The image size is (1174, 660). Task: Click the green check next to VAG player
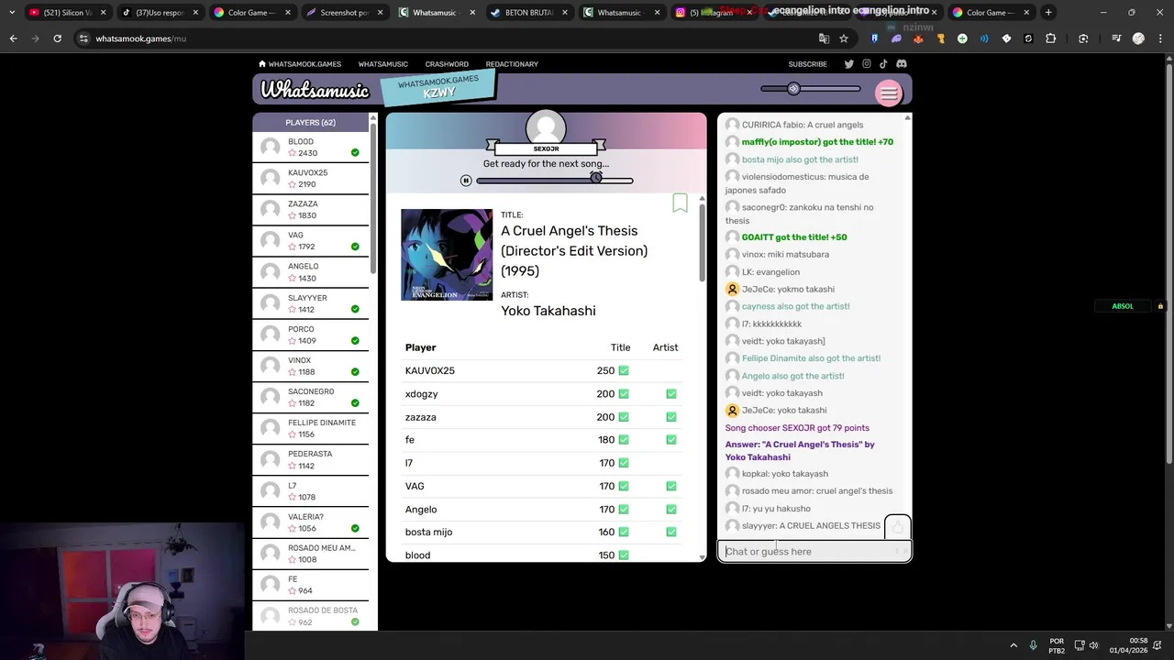[355, 247]
